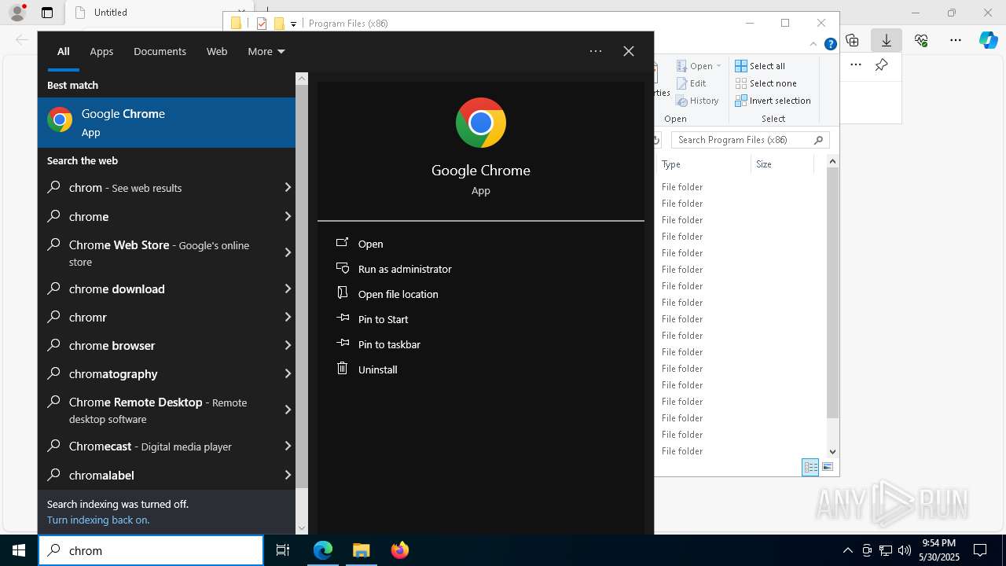Select Run as administrator
1006x566 pixels.
tap(405, 269)
